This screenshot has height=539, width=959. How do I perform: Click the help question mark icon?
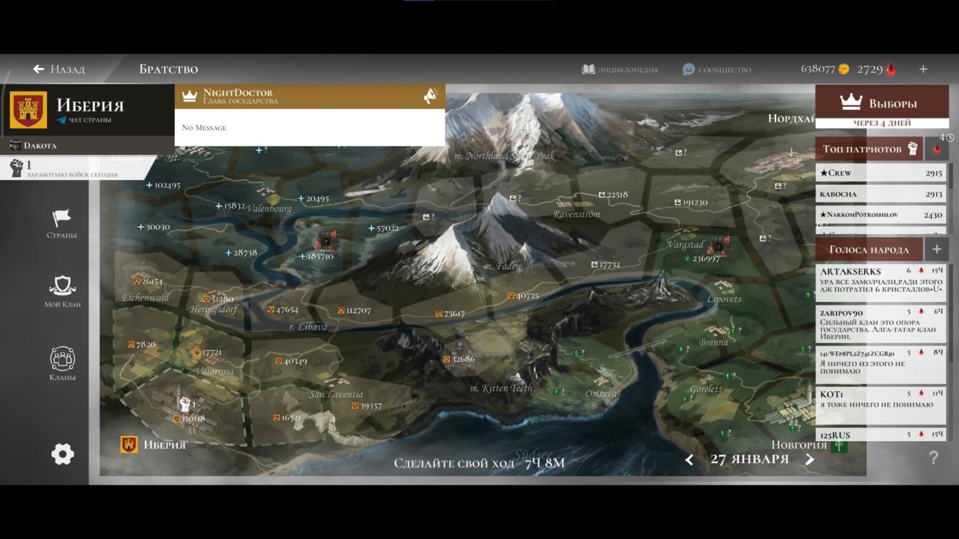[x=933, y=458]
